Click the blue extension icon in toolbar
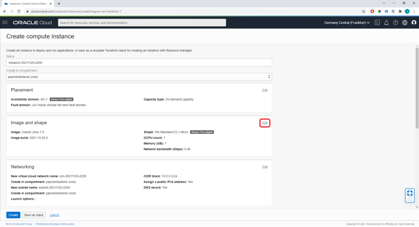Viewport: 419px width, 227px height. point(386,11)
